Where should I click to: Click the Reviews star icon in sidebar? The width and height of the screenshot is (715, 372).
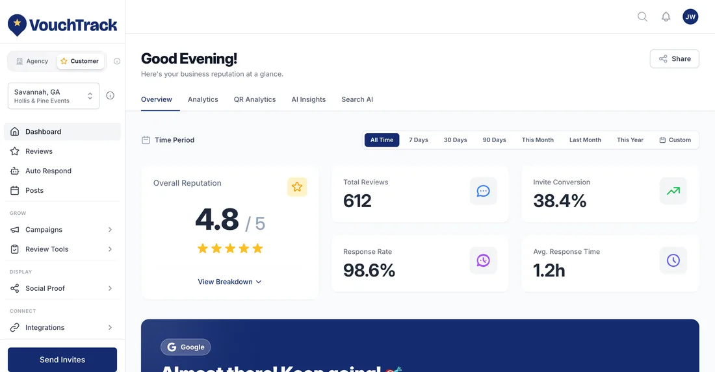click(x=14, y=151)
